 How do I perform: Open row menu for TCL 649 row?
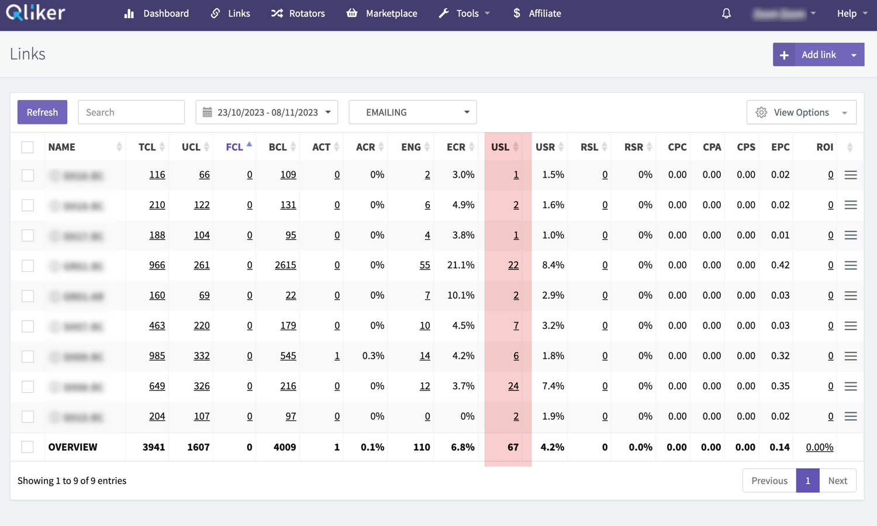click(851, 386)
